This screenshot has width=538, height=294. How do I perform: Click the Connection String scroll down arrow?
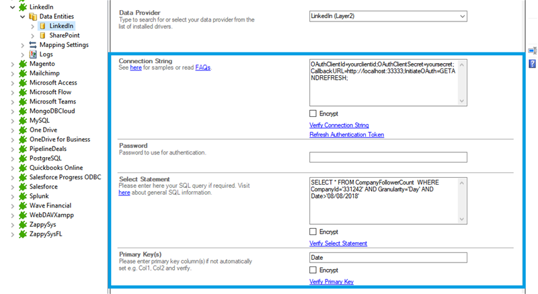462,101
